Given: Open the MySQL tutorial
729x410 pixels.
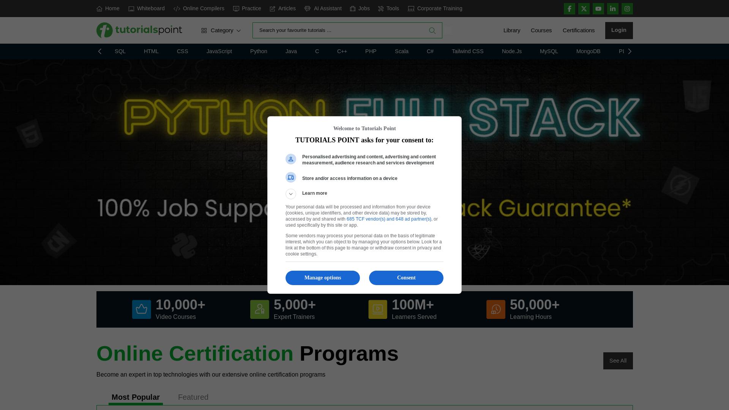Looking at the screenshot, I should pos(549,51).
